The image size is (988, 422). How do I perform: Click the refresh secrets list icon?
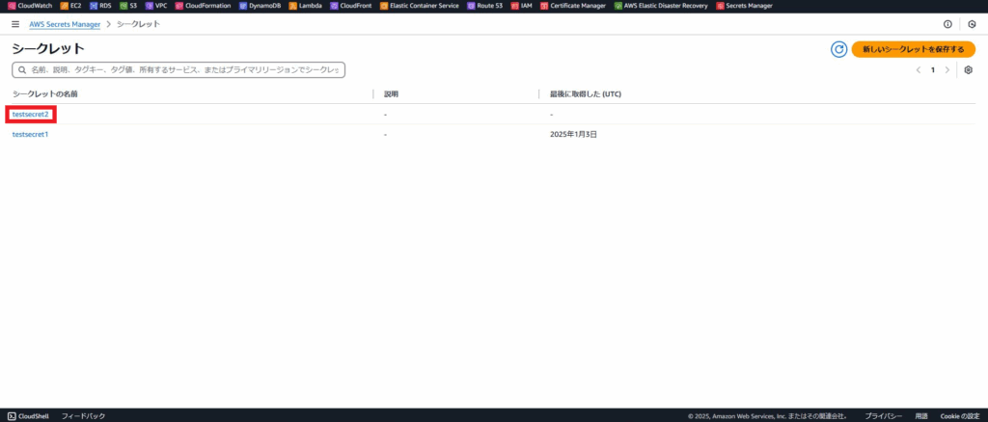click(838, 49)
